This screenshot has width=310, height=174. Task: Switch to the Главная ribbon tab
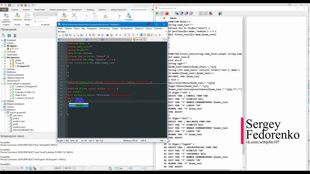[x=15, y=10]
